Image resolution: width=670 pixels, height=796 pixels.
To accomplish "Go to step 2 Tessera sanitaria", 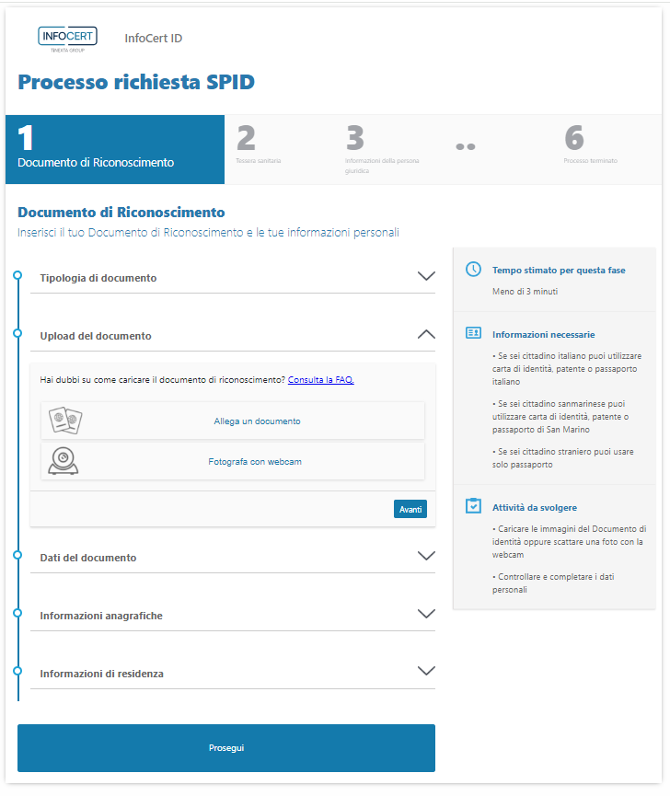I will pos(260,147).
